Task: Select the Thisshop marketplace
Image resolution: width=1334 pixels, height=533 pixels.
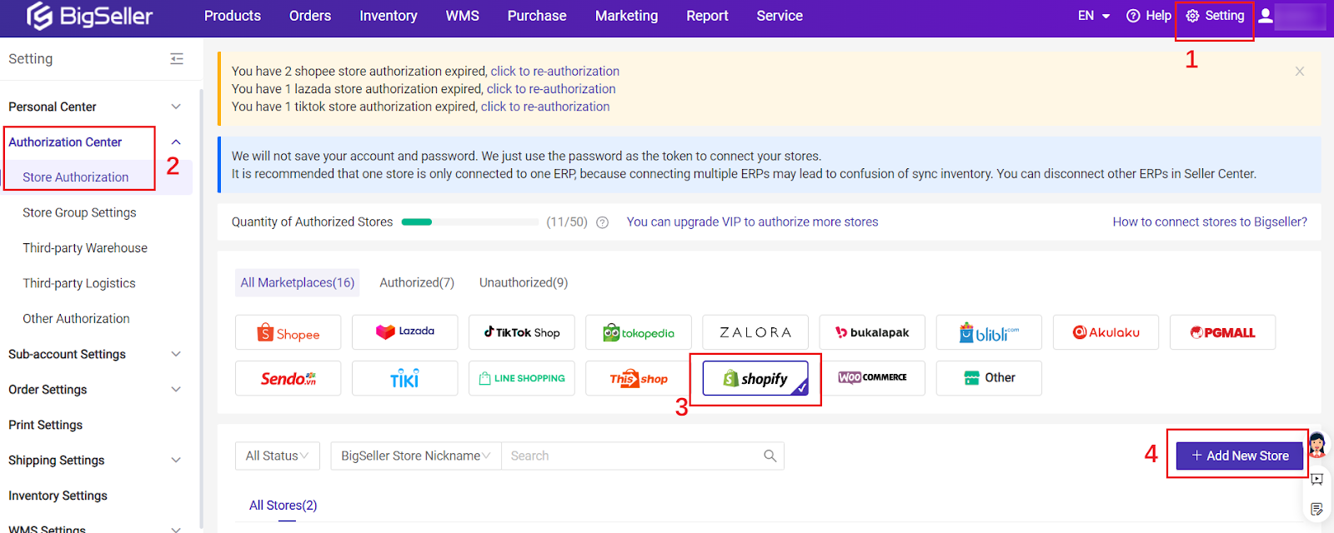Action: point(638,378)
